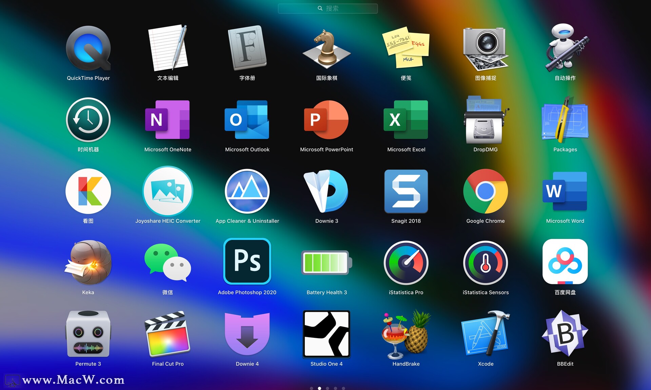
Task: Start Microsoft Excel
Action: (406, 120)
